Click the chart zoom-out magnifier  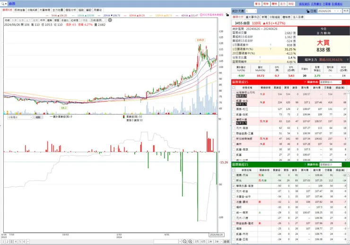click(184, 241)
